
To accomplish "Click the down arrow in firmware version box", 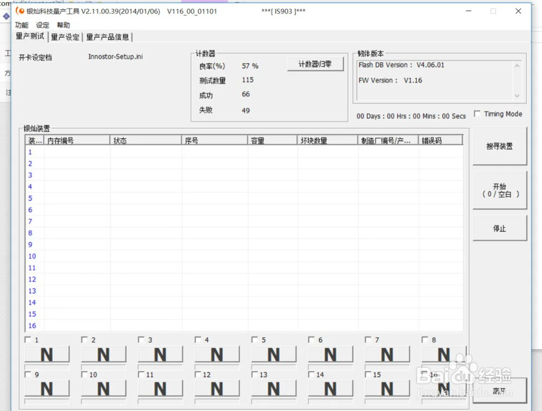I will 517,96.
